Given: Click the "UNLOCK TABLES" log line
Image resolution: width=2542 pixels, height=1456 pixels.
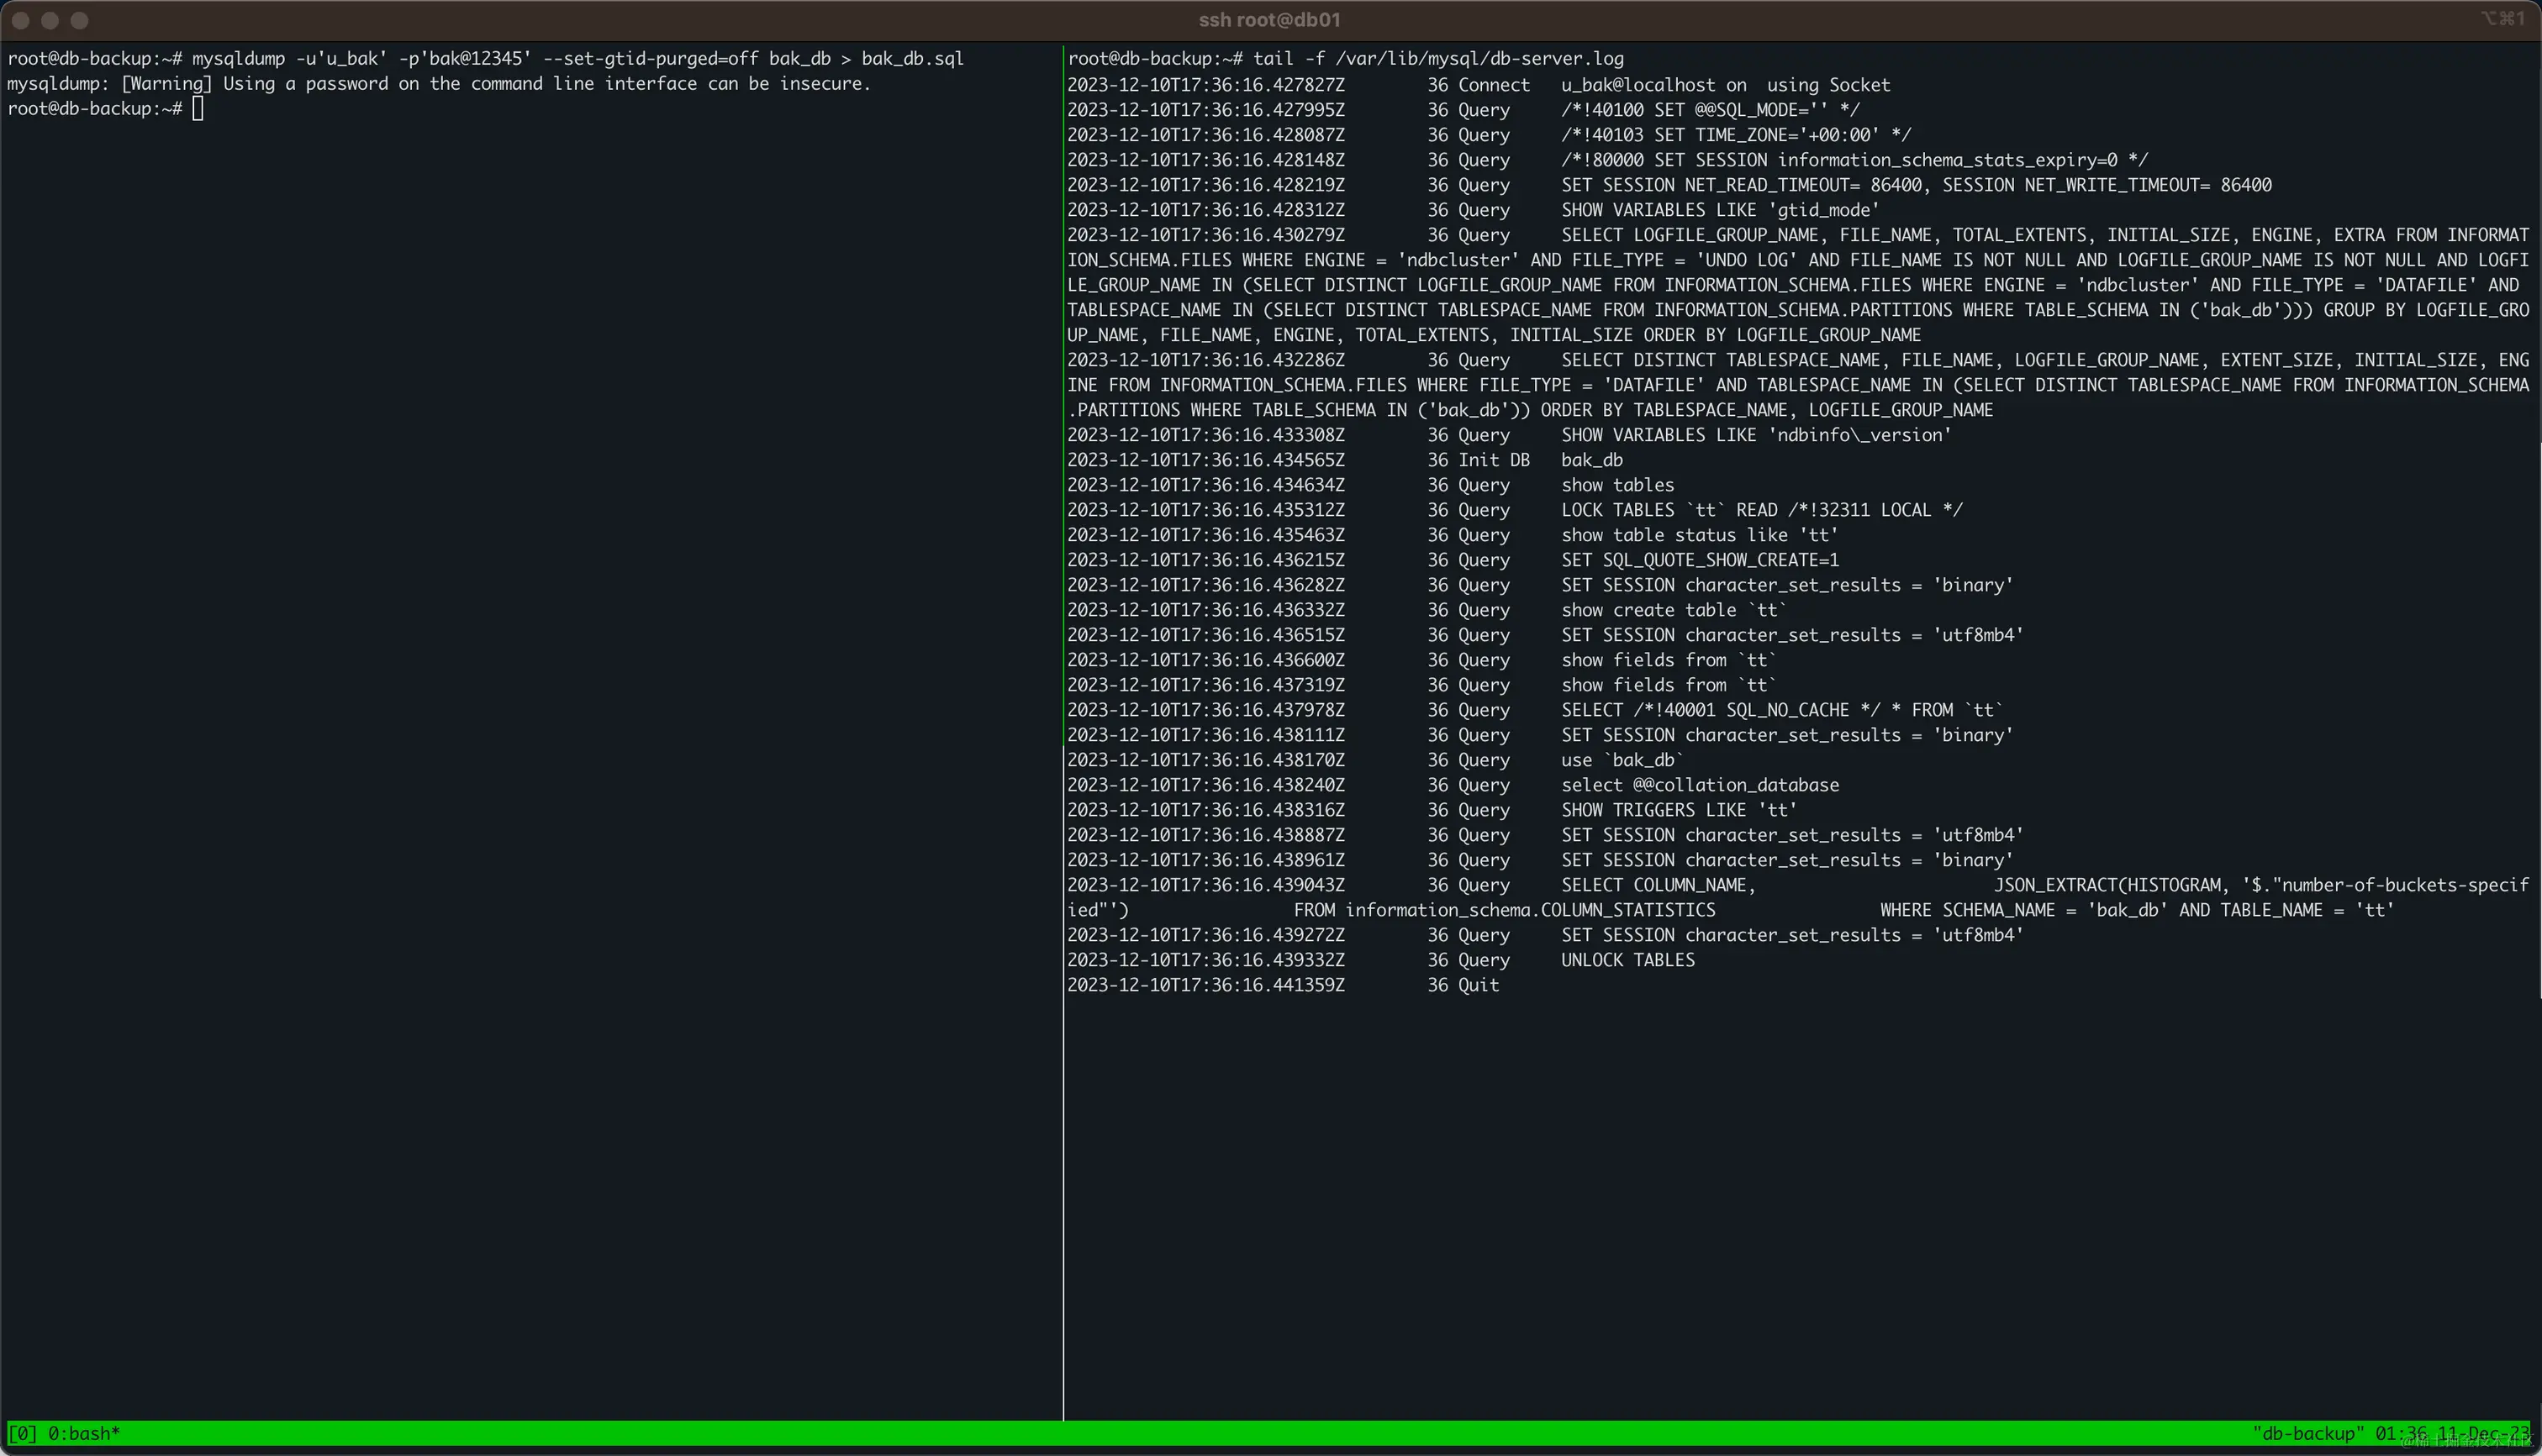Looking at the screenshot, I should click(x=1627, y=960).
